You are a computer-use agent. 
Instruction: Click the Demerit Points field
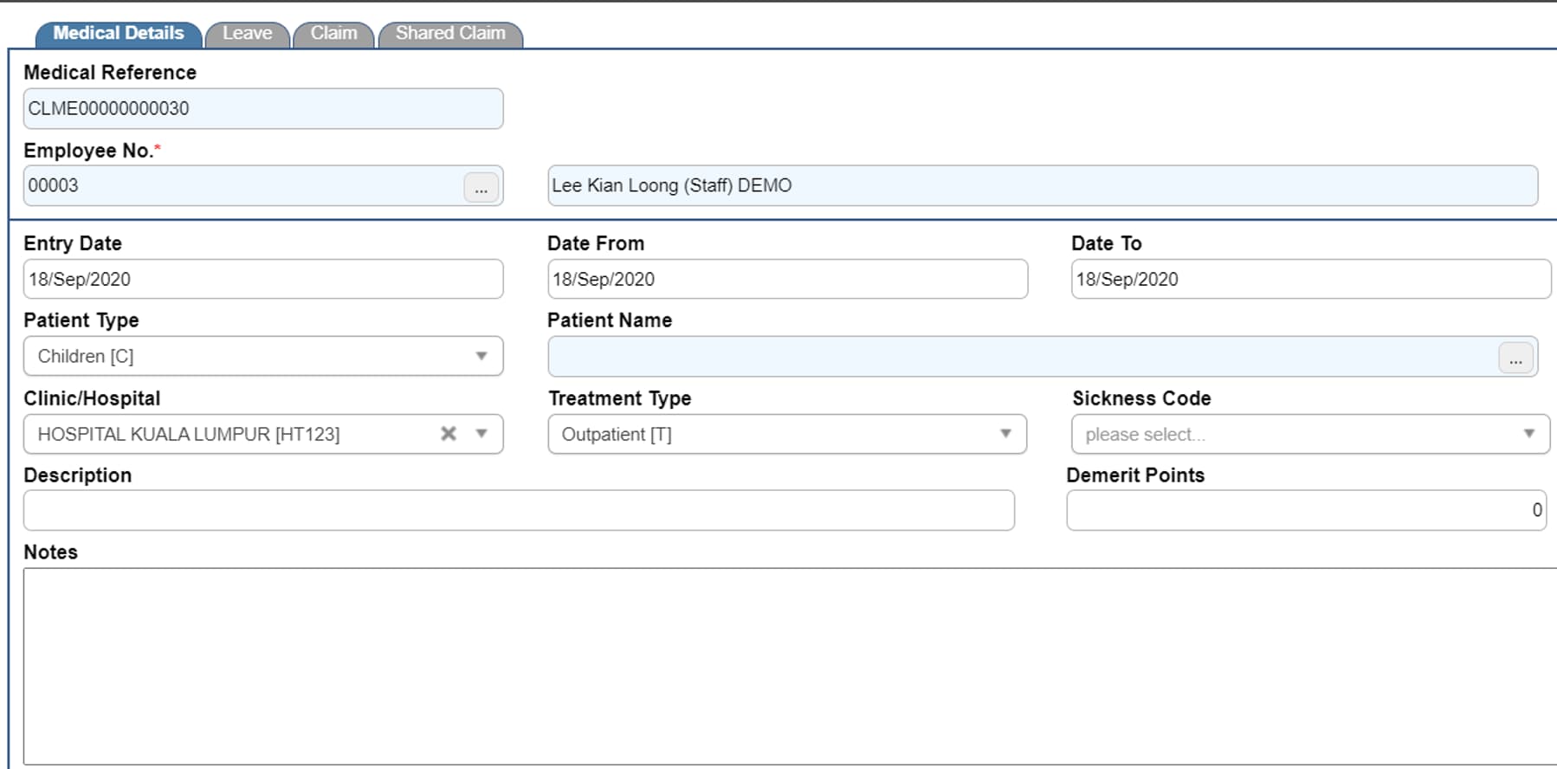1307,510
